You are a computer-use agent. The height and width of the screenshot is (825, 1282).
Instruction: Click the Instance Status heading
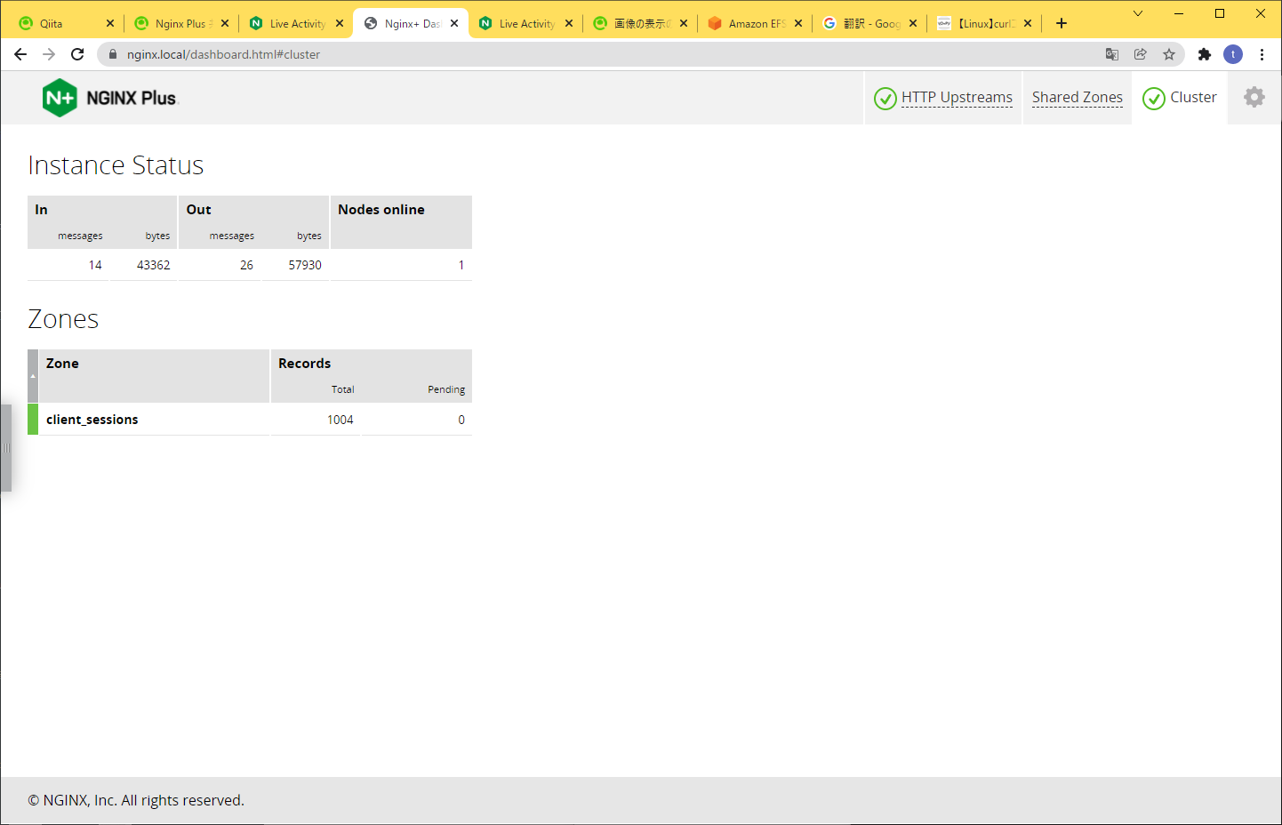point(116,165)
